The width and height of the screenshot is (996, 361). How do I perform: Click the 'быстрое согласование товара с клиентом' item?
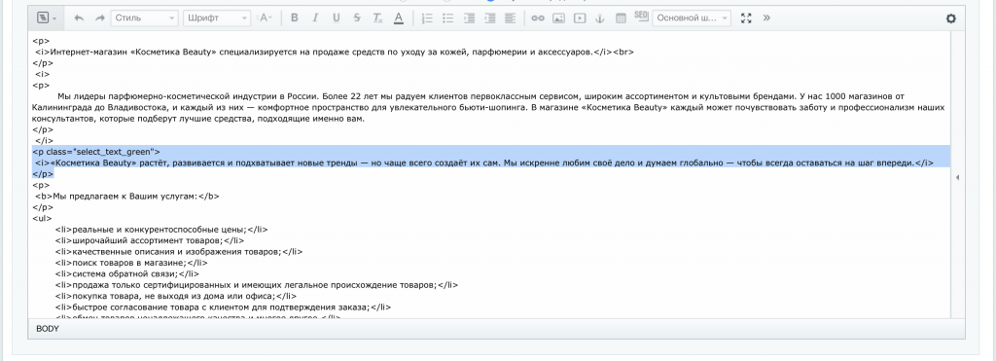pos(223,307)
